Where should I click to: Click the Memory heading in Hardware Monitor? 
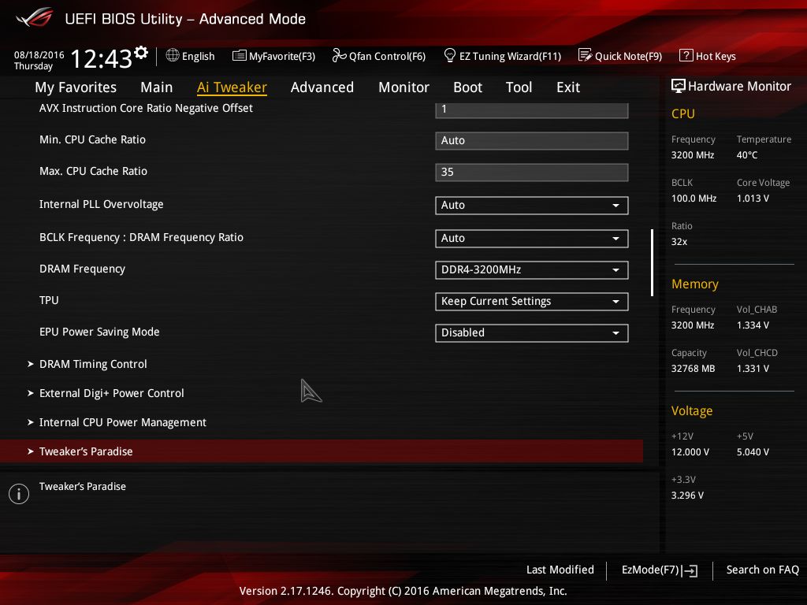point(695,284)
